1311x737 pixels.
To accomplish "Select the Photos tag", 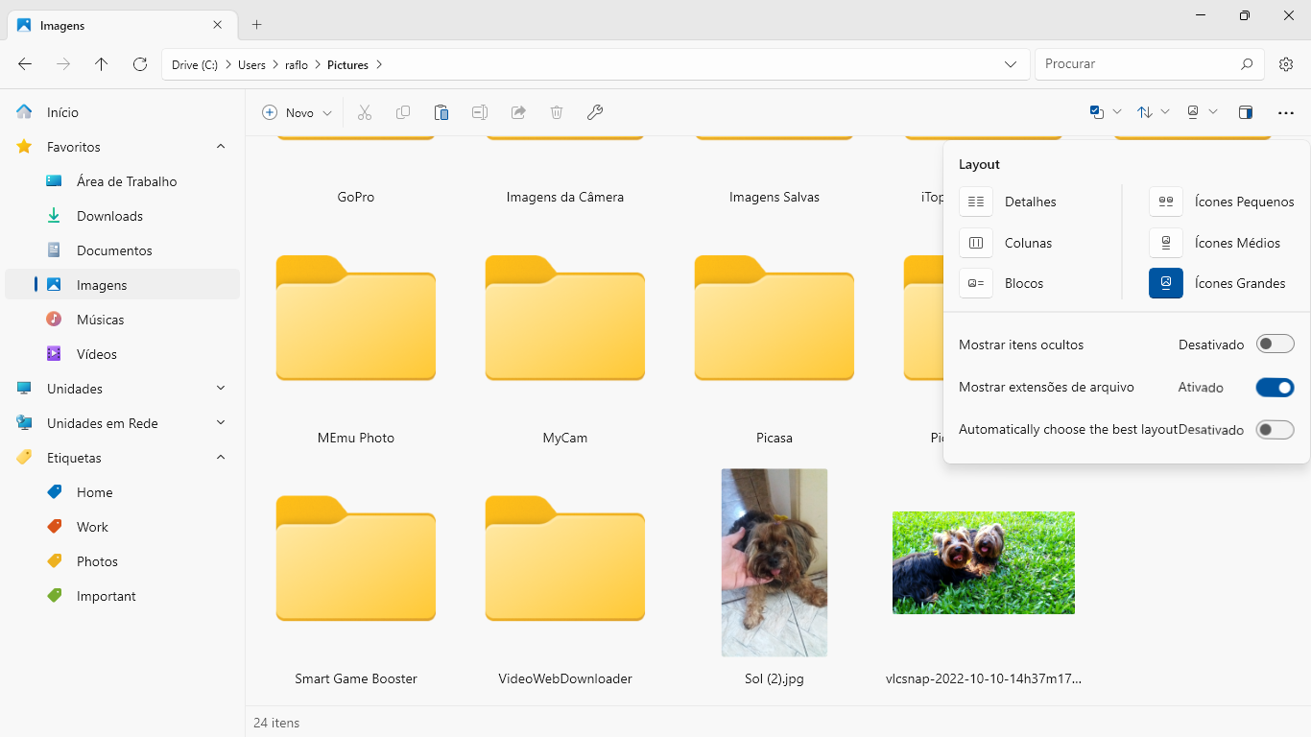I will click(x=122, y=561).
